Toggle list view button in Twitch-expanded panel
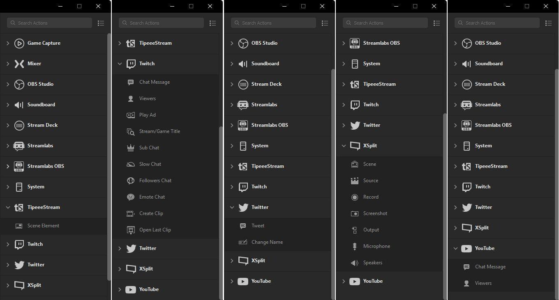The width and height of the screenshot is (559, 300). 213,23
